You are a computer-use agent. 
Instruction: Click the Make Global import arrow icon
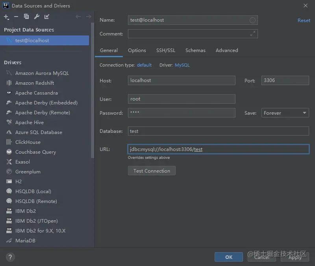(x=46, y=17)
